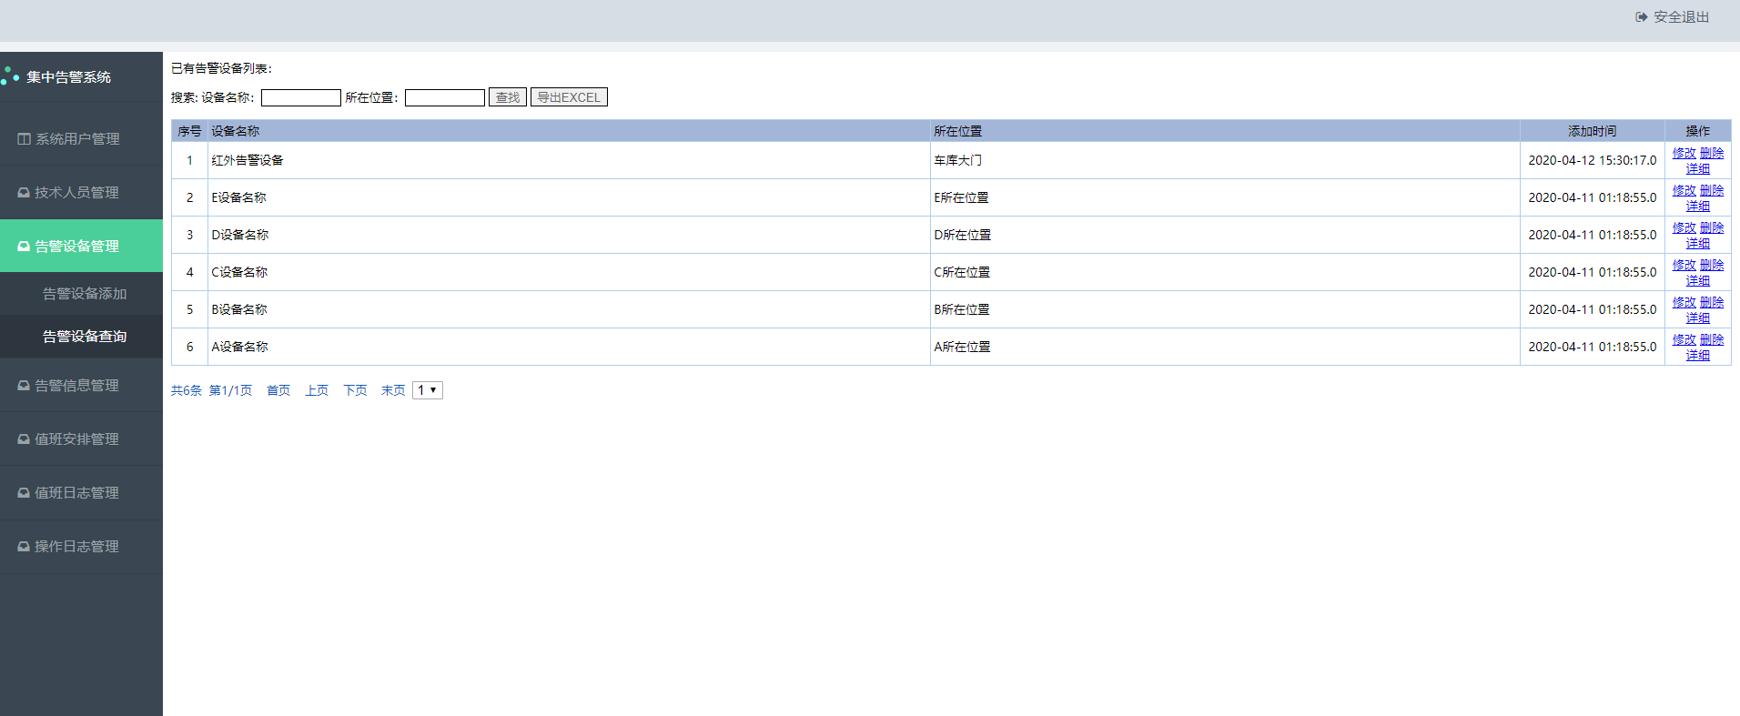Viewport: 1740px width, 716px height.
Task: Expand the 告警信息管理 menu
Action: (81, 386)
